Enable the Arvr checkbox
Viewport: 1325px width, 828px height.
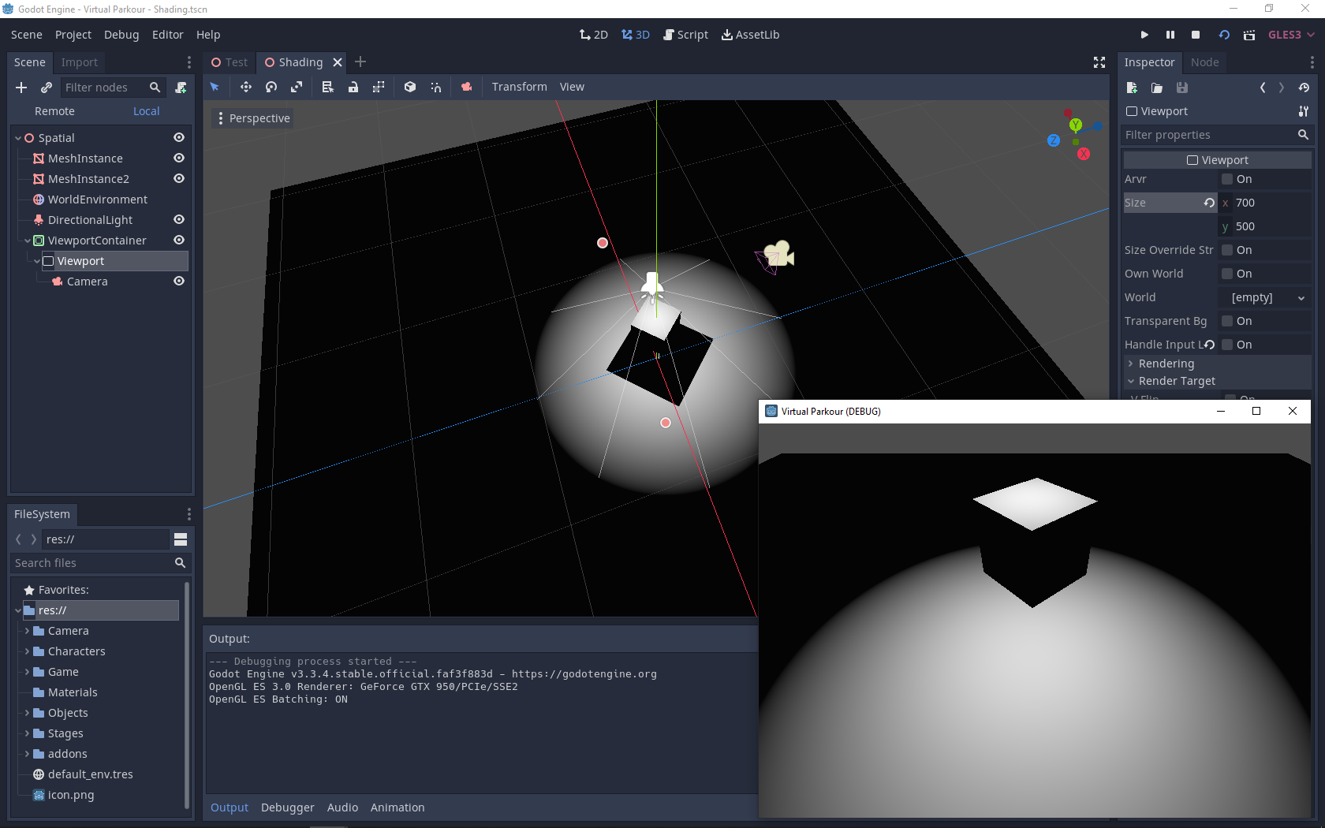[x=1227, y=179]
